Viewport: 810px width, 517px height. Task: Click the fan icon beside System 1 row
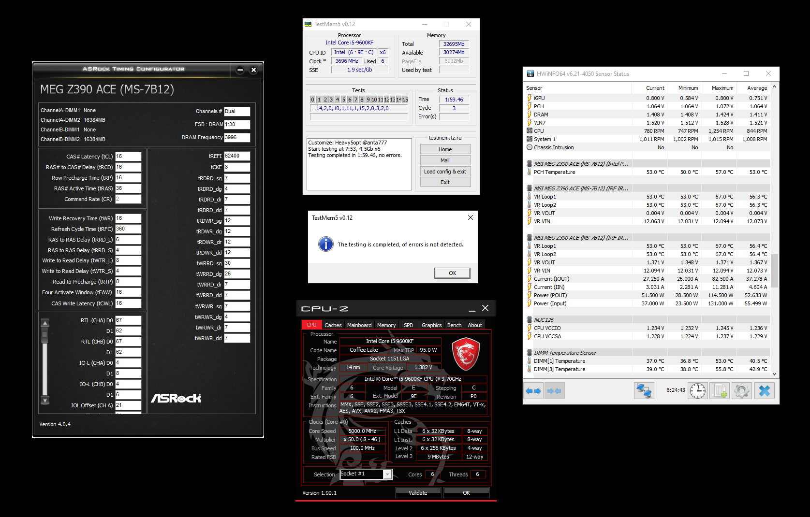click(x=530, y=139)
